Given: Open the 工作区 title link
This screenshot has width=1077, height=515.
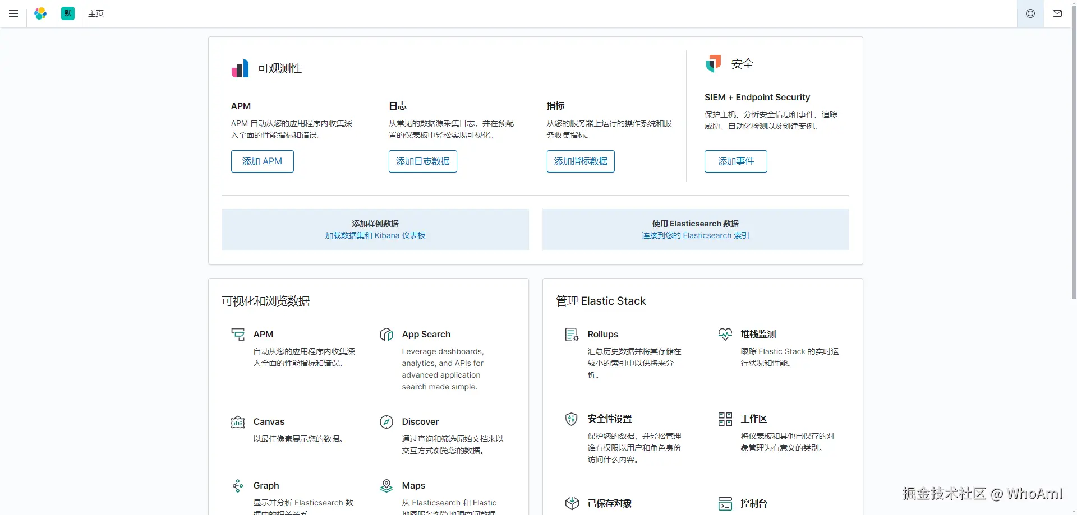Looking at the screenshot, I should [754, 419].
